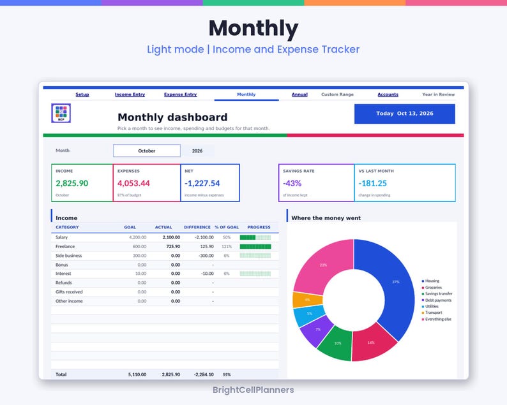Click the Salary goal value 4,200.00
The height and width of the screenshot is (405, 507).
pyautogui.click(x=137, y=237)
